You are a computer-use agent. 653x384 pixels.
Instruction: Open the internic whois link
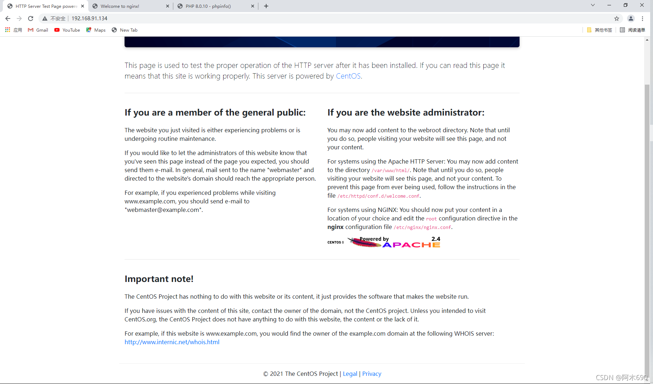[172, 342]
